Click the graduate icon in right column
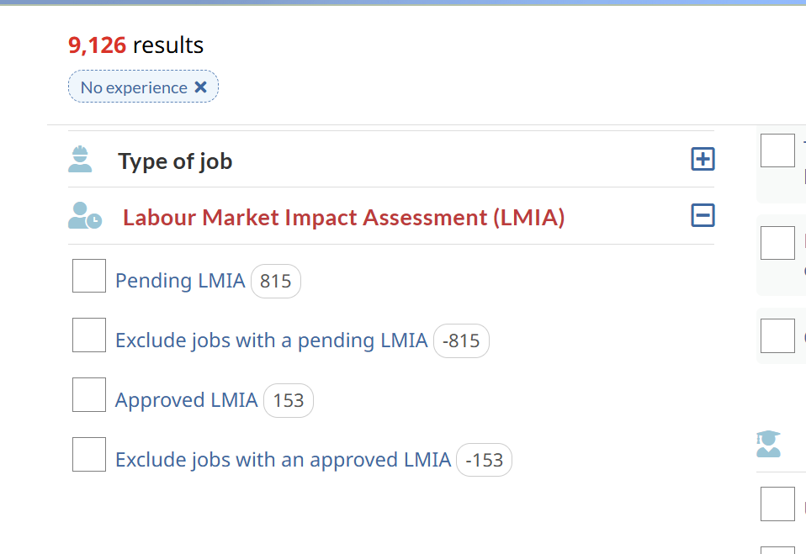Image resolution: width=806 pixels, height=554 pixels. 768,444
